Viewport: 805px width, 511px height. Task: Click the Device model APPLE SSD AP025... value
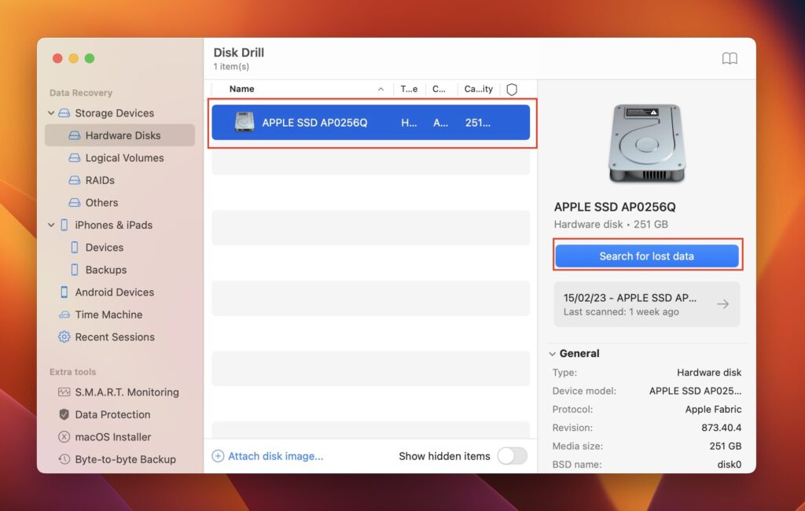(695, 391)
